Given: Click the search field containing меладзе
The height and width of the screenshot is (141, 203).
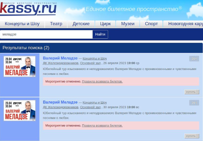Looking at the screenshot, I should point(46,34).
